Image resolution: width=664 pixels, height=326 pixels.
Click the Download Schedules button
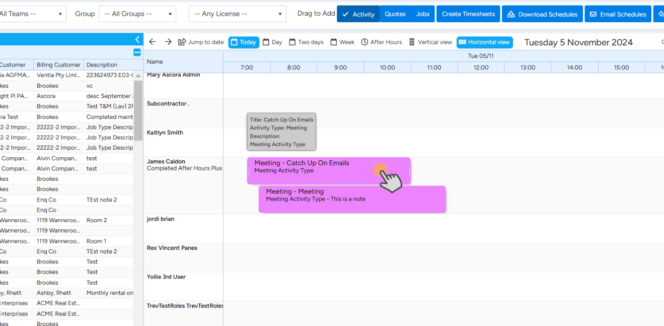tap(542, 14)
